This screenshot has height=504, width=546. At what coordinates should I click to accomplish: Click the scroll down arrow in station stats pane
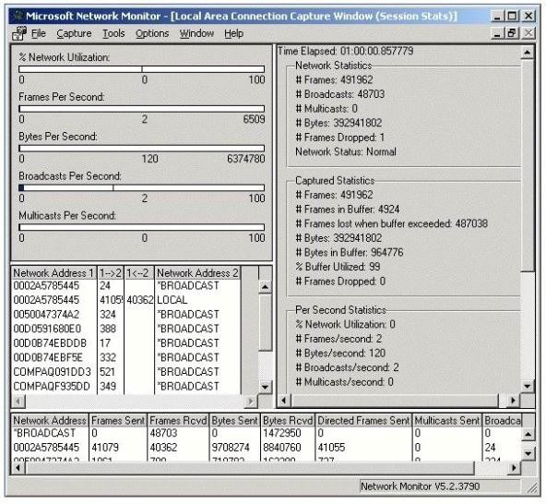[528, 453]
